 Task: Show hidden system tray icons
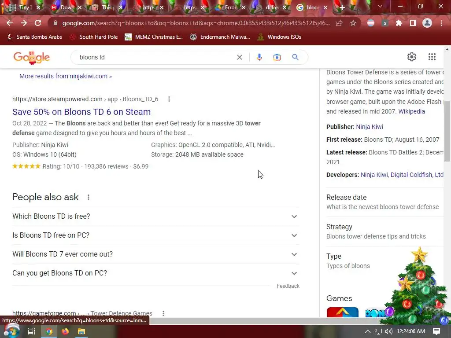(368, 331)
